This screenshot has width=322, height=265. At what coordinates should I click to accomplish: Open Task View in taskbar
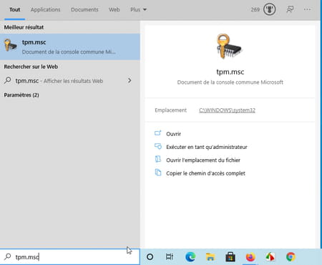click(x=170, y=257)
